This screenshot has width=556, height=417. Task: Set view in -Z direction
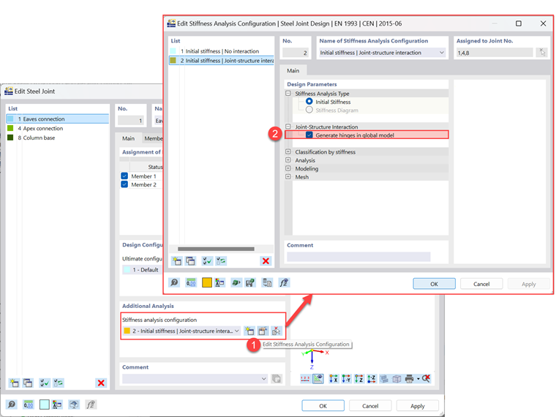point(371,379)
